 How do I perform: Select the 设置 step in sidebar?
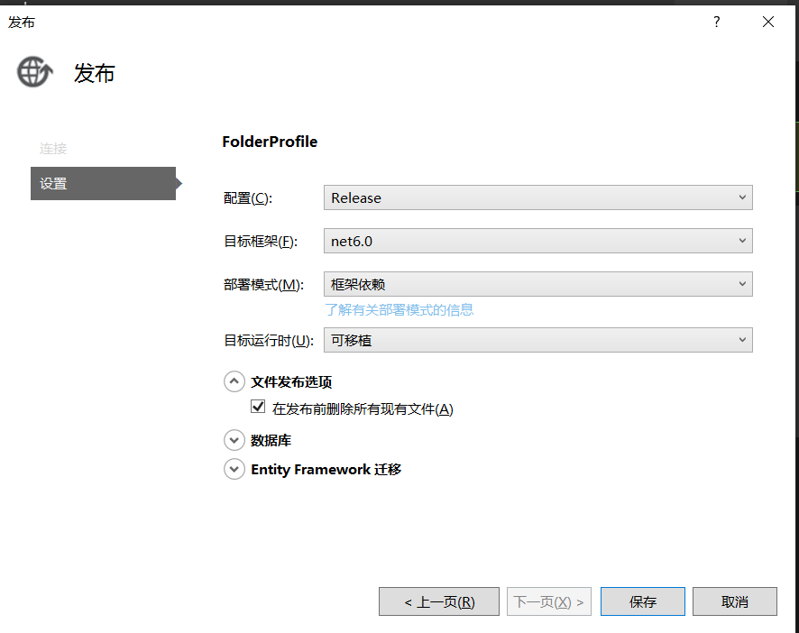click(x=103, y=183)
